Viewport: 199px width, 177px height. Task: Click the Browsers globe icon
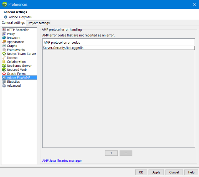4,38
